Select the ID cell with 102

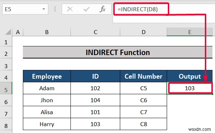point(96,88)
